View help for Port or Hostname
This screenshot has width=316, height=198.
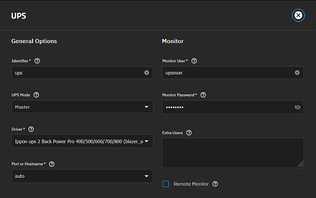click(52, 164)
